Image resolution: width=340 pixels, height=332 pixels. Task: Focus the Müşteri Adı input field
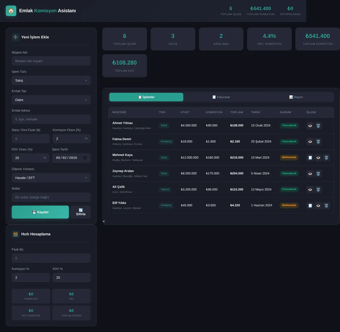point(51,61)
